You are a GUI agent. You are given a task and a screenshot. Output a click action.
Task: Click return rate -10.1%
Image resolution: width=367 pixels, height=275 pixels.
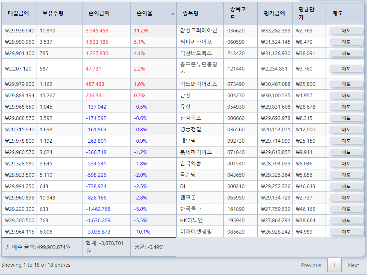point(142,232)
